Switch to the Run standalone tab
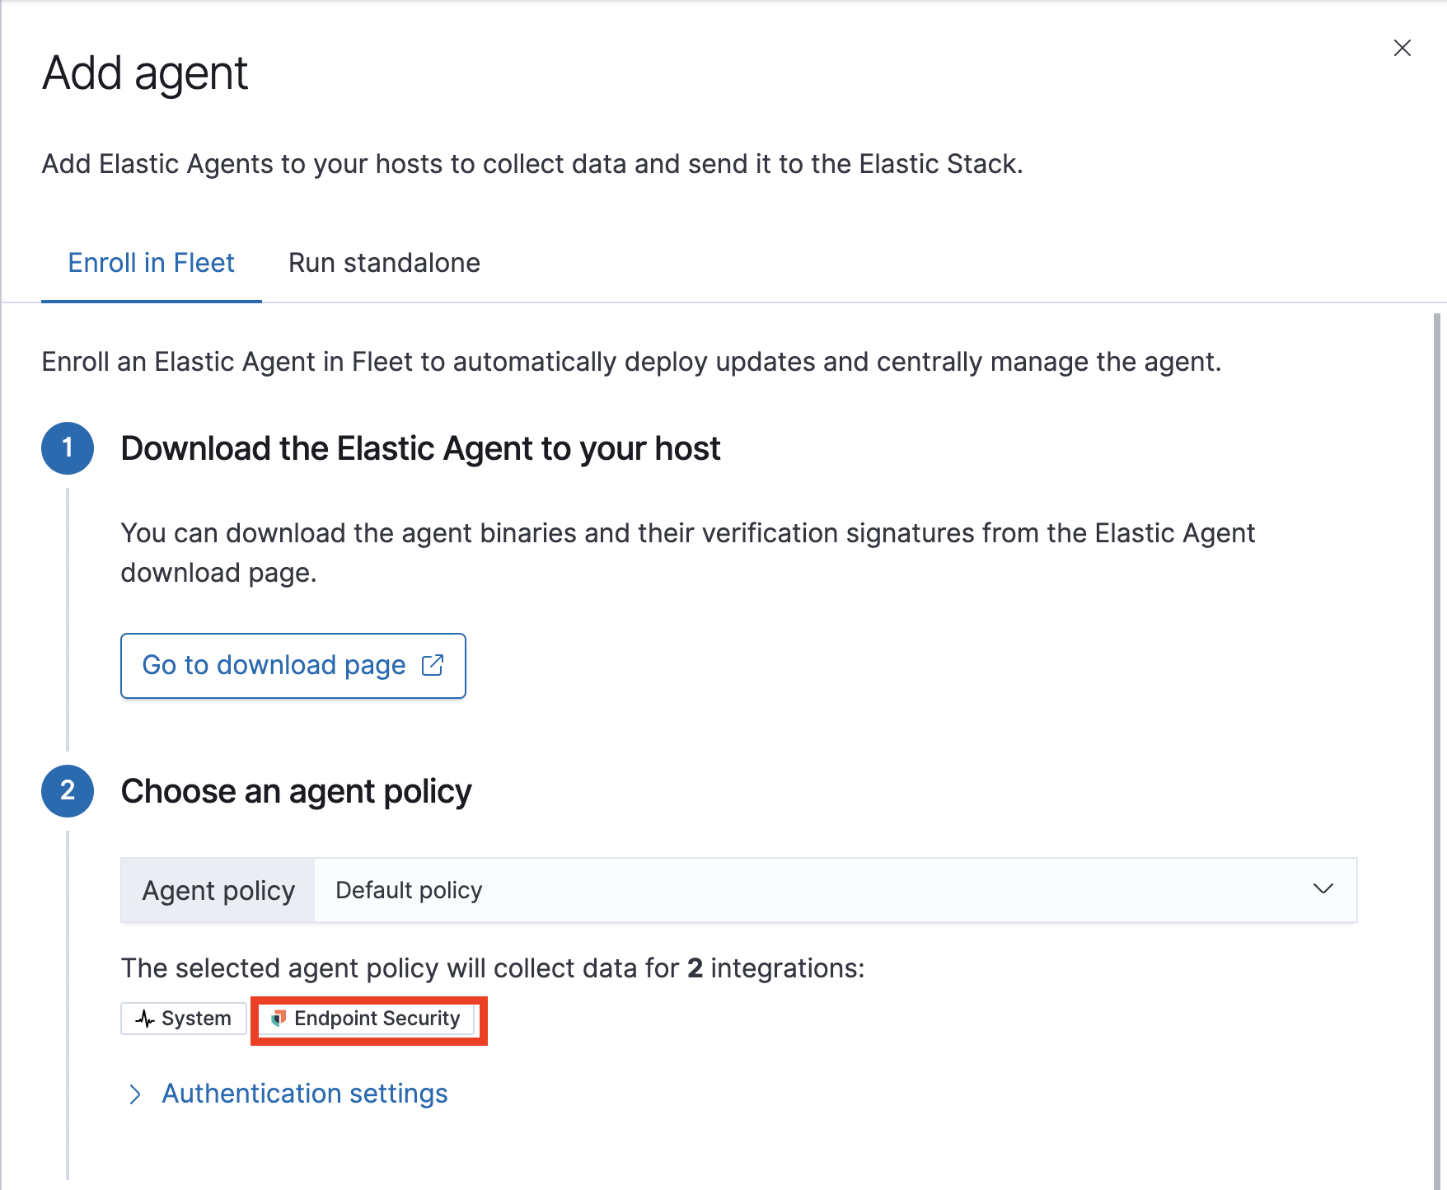The width and height of the screenshot is (1447, 1190). coord(384,262)
